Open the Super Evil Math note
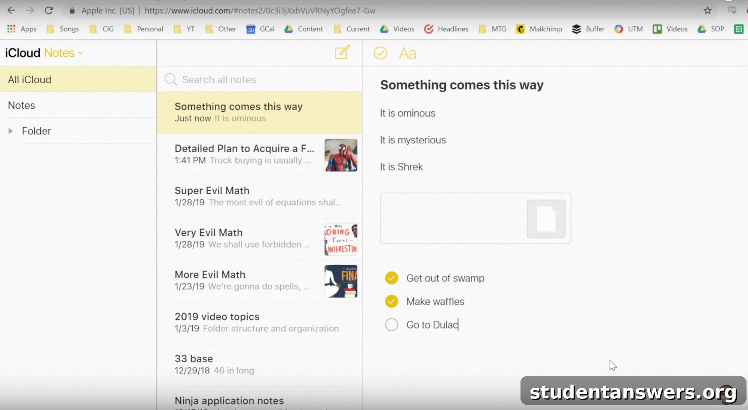 coord(259,196)
